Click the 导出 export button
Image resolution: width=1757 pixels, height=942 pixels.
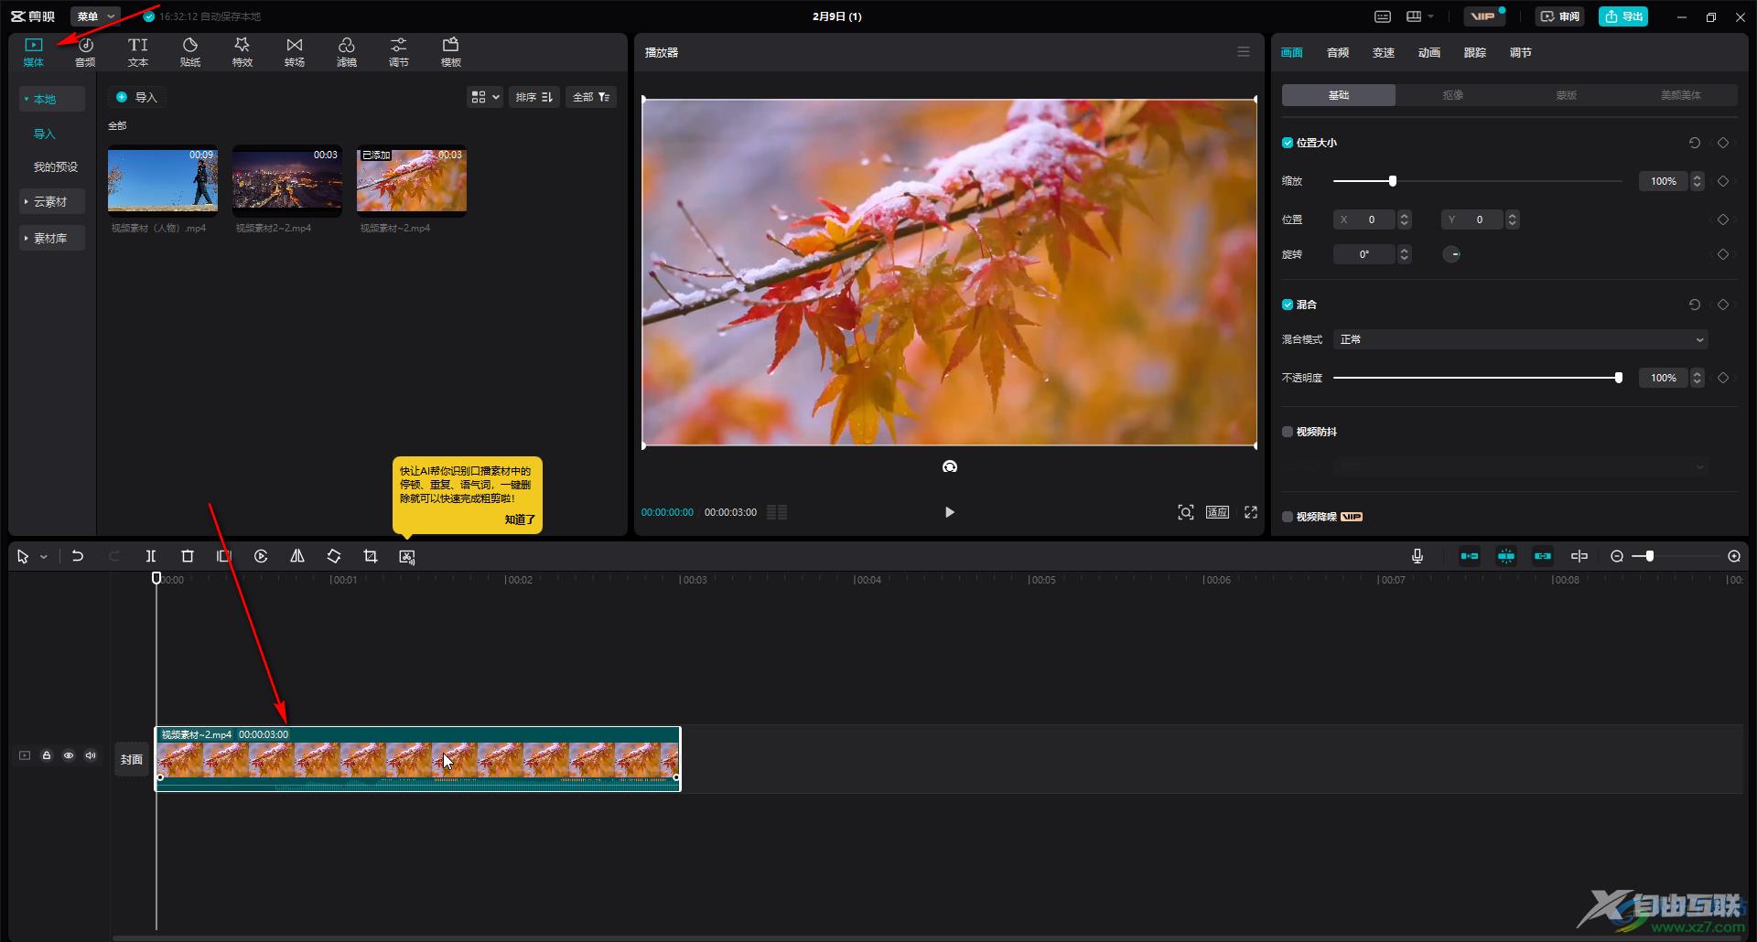(x=1623, y=16)
